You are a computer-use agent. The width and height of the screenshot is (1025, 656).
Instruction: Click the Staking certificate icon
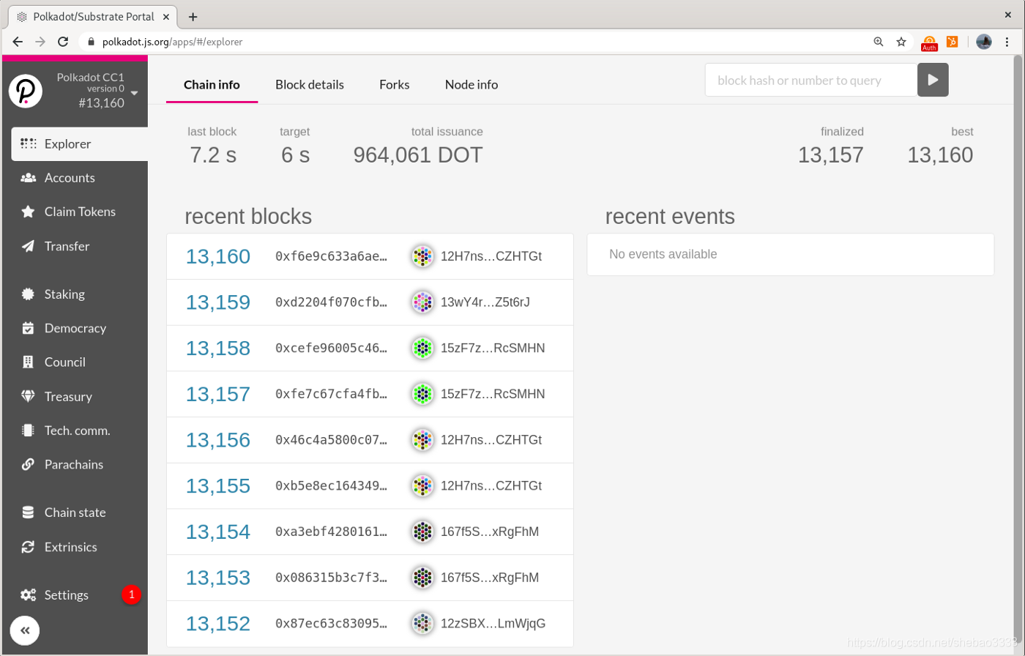(28, 294)
